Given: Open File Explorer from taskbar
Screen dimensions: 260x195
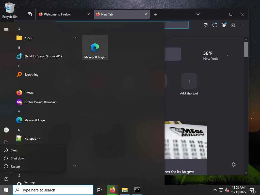Looking at the screenshot, I should point(125,190).
